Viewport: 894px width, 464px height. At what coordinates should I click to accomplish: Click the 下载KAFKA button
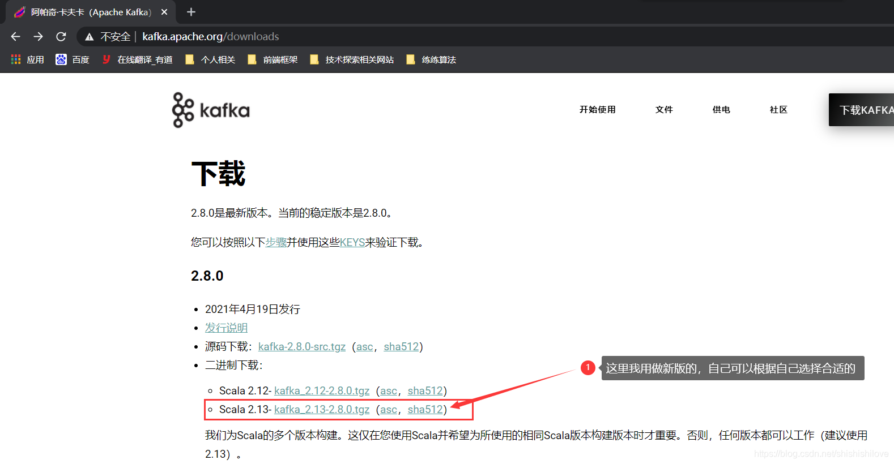click(861, 110)
